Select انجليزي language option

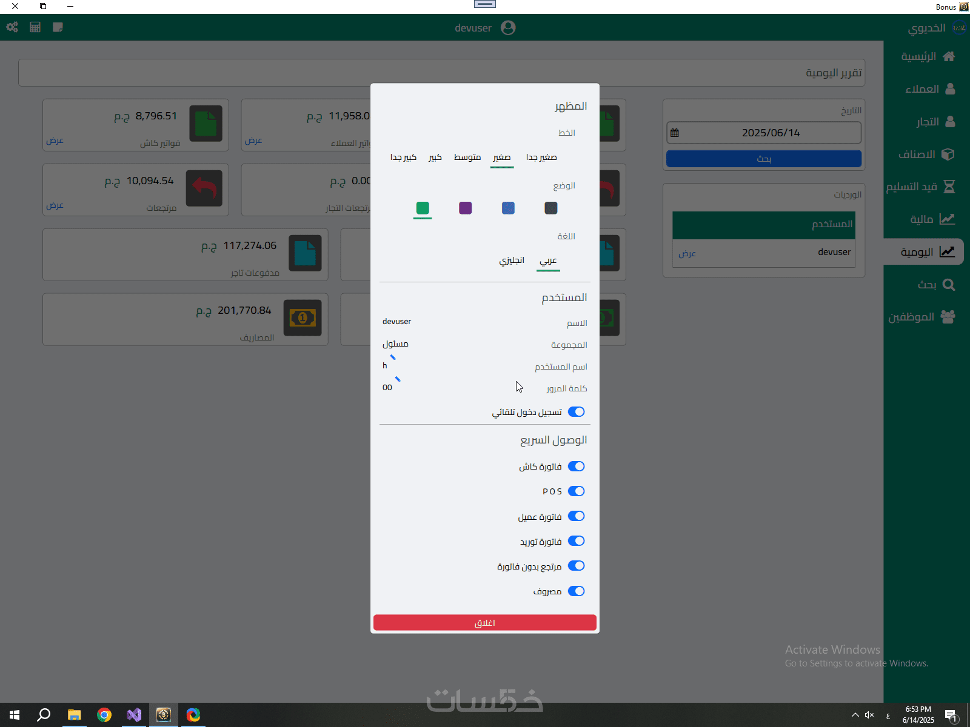(x=512, y=261)
